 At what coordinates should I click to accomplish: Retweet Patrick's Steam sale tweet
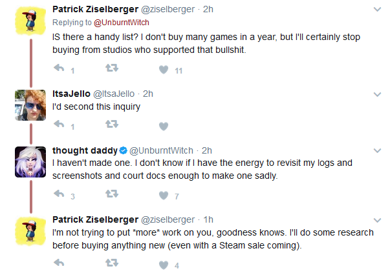click(x=112, y=263)
